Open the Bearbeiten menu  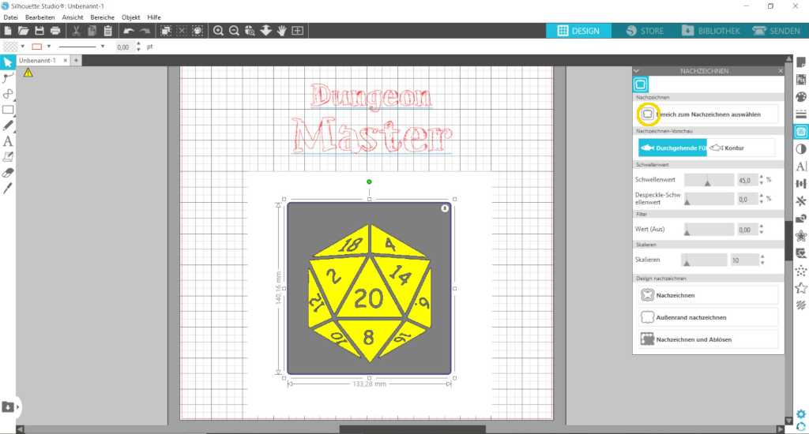[x=40, y=17]
